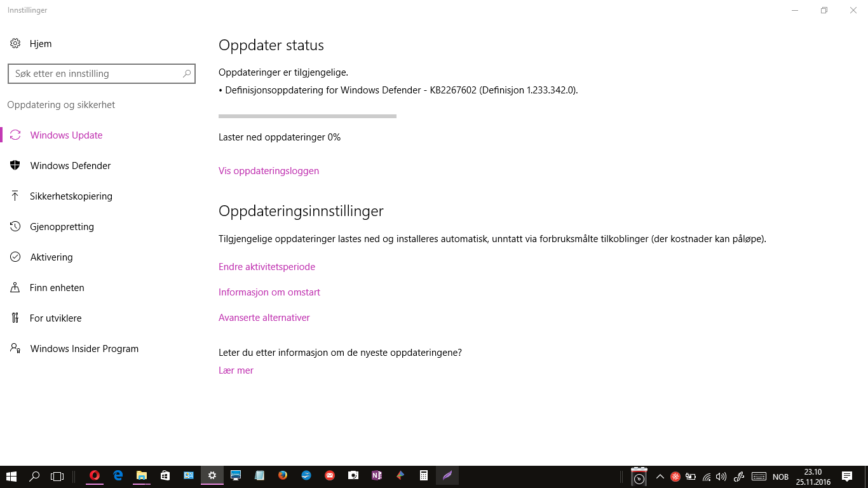The width and height of the screenshot is (868, 488).
Task: Click the Laster ned oppdateringer 0% text
Action: pyautogui.click(x=280, y=137)
